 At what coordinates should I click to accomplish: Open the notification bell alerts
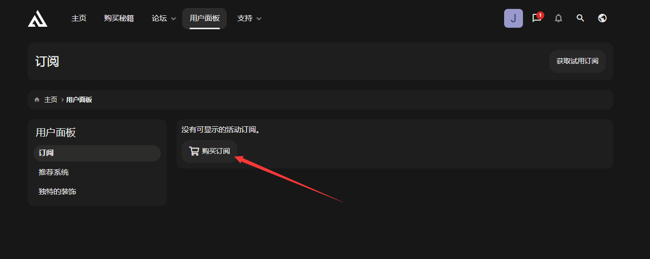[558, 18]
